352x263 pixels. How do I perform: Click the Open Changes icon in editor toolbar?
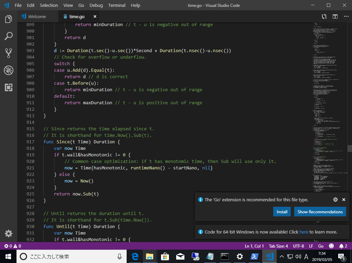tap(324, 16)
